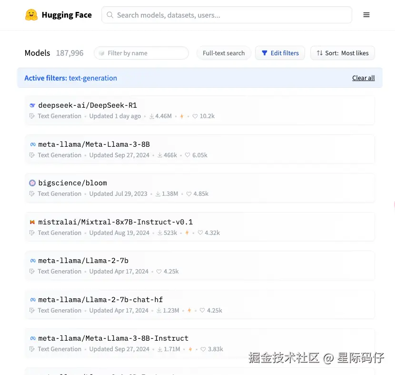This screenshot has width=395, height=375.
Task: Click 'Updated Aug 19, 2024' text
Action: coord(119,233)
